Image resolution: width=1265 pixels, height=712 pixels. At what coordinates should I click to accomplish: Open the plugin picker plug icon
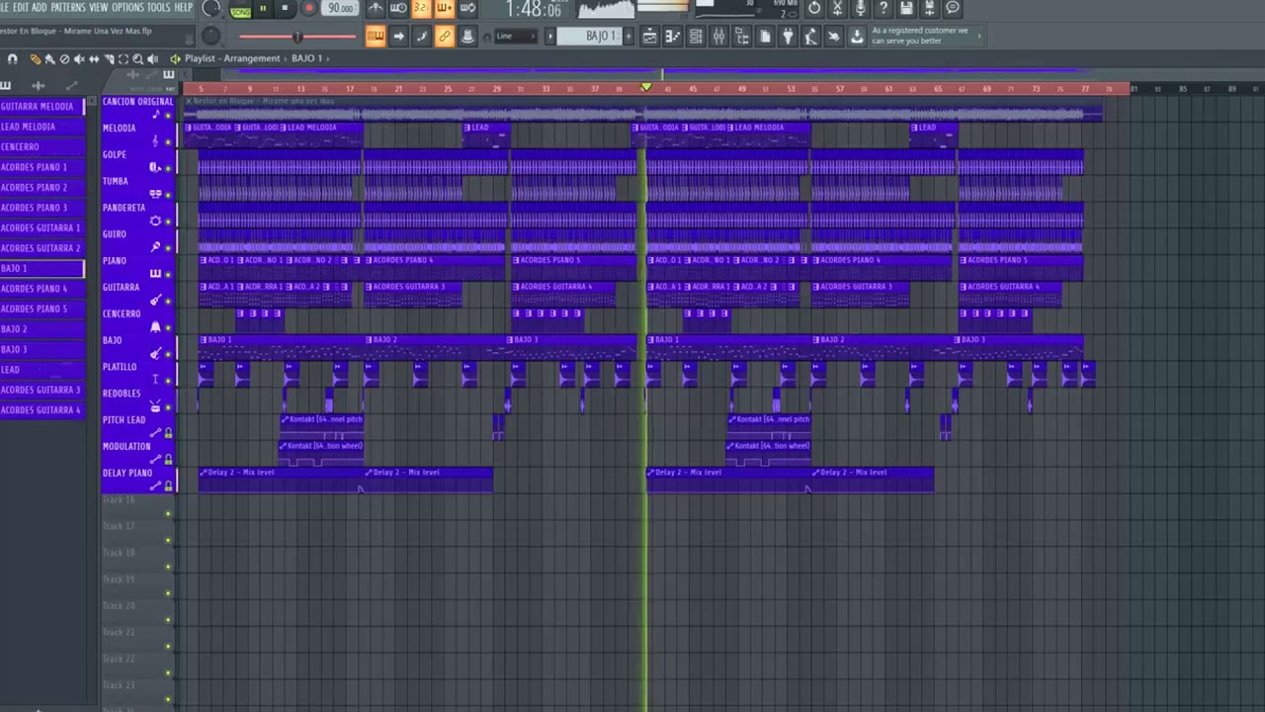coord(788,37)
